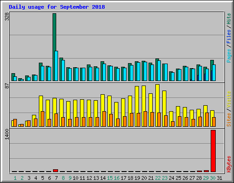
Task: Click day label '6' on the x-axis
Action: (49, 178)
